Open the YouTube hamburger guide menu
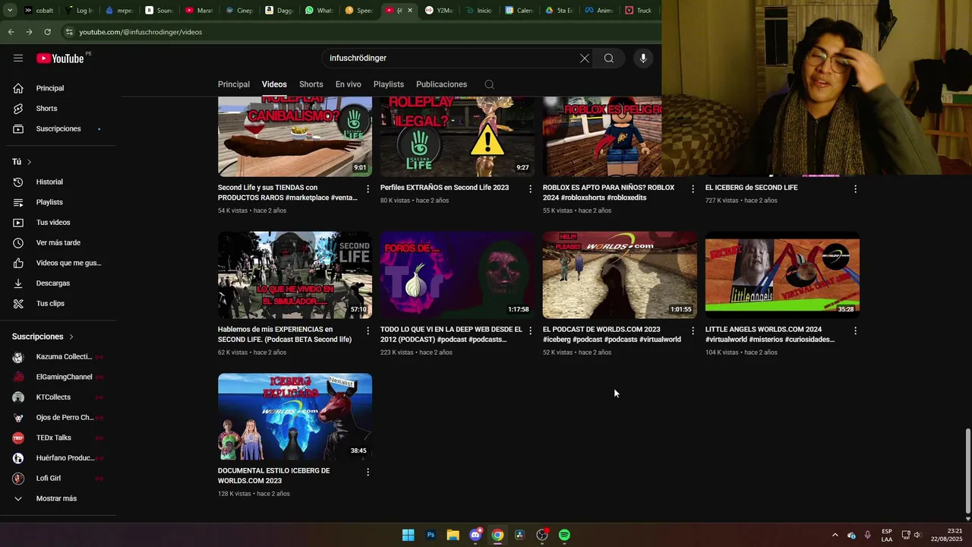Image resolution: width=972 pixels, height=547 pixels. pos(18,58)
